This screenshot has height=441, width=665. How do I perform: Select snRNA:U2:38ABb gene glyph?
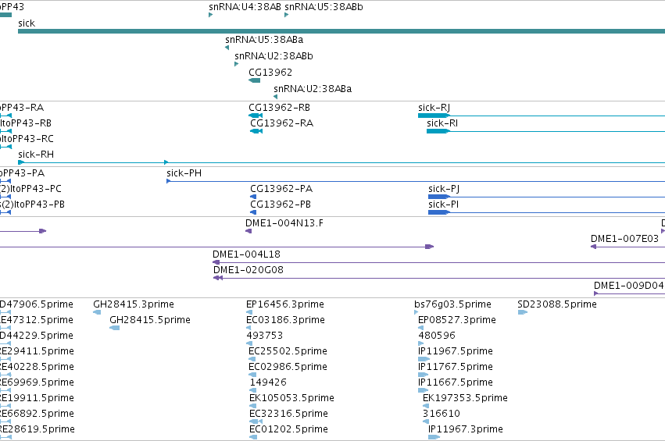236,64
